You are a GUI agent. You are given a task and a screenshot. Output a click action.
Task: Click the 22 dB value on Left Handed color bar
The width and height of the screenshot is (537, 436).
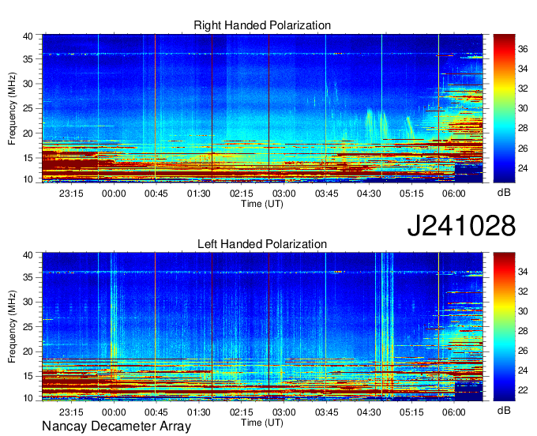coord(523,390)
